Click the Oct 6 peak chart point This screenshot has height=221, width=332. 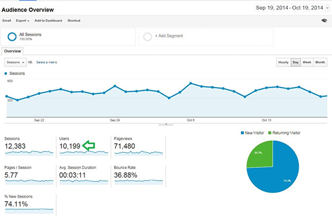point(190,83)
